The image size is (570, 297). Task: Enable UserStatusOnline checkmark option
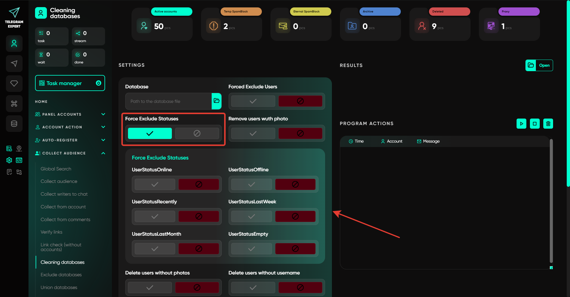155,184
